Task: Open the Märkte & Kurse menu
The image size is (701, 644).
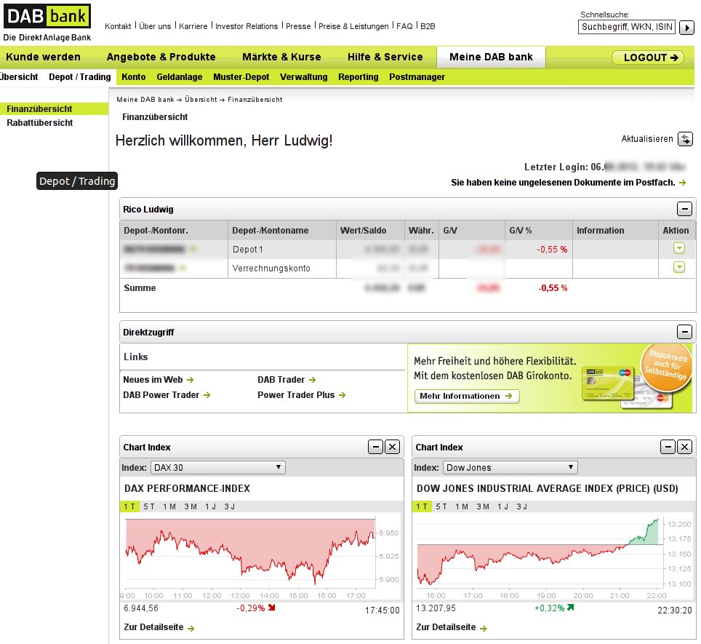Action: coord(281,57)
